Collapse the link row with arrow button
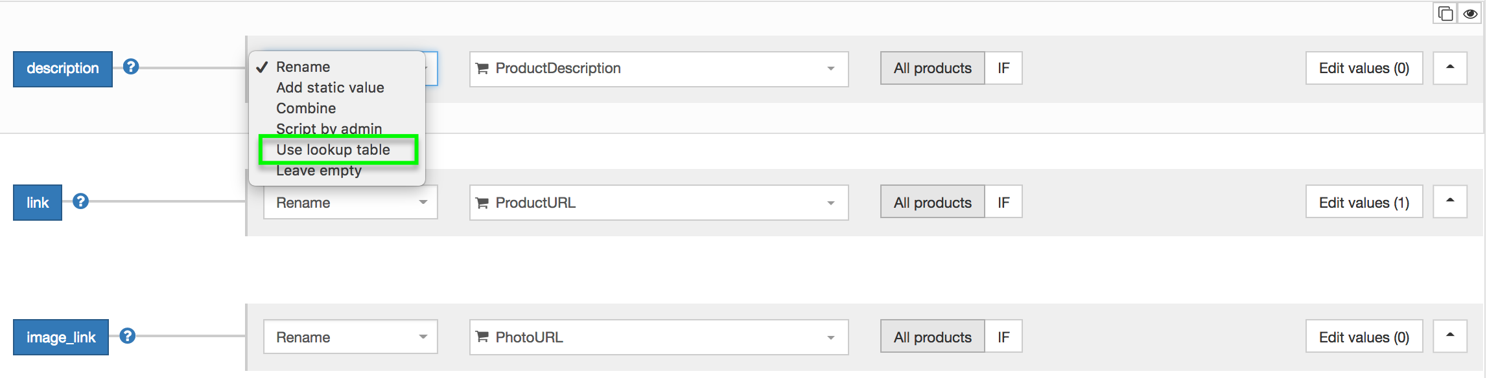This screenshot has width=1487, height=378. 1450,201
